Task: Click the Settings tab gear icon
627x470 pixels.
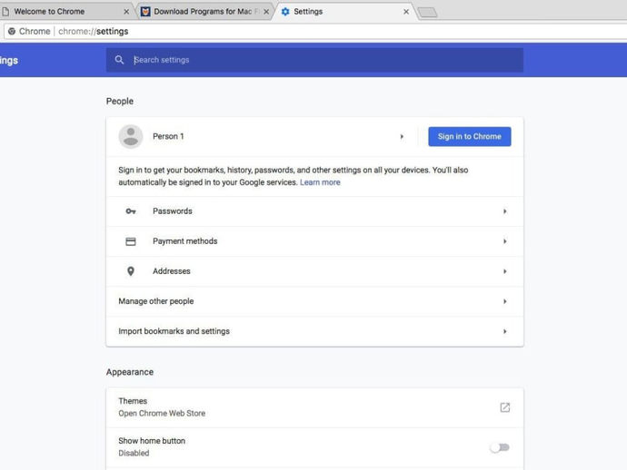Action: [x=285, y=12]
